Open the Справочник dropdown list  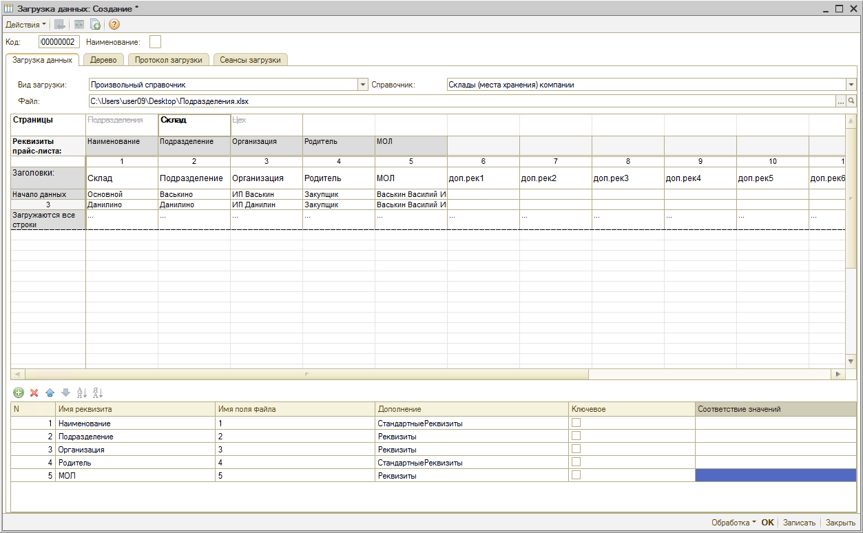pos(851,85)
